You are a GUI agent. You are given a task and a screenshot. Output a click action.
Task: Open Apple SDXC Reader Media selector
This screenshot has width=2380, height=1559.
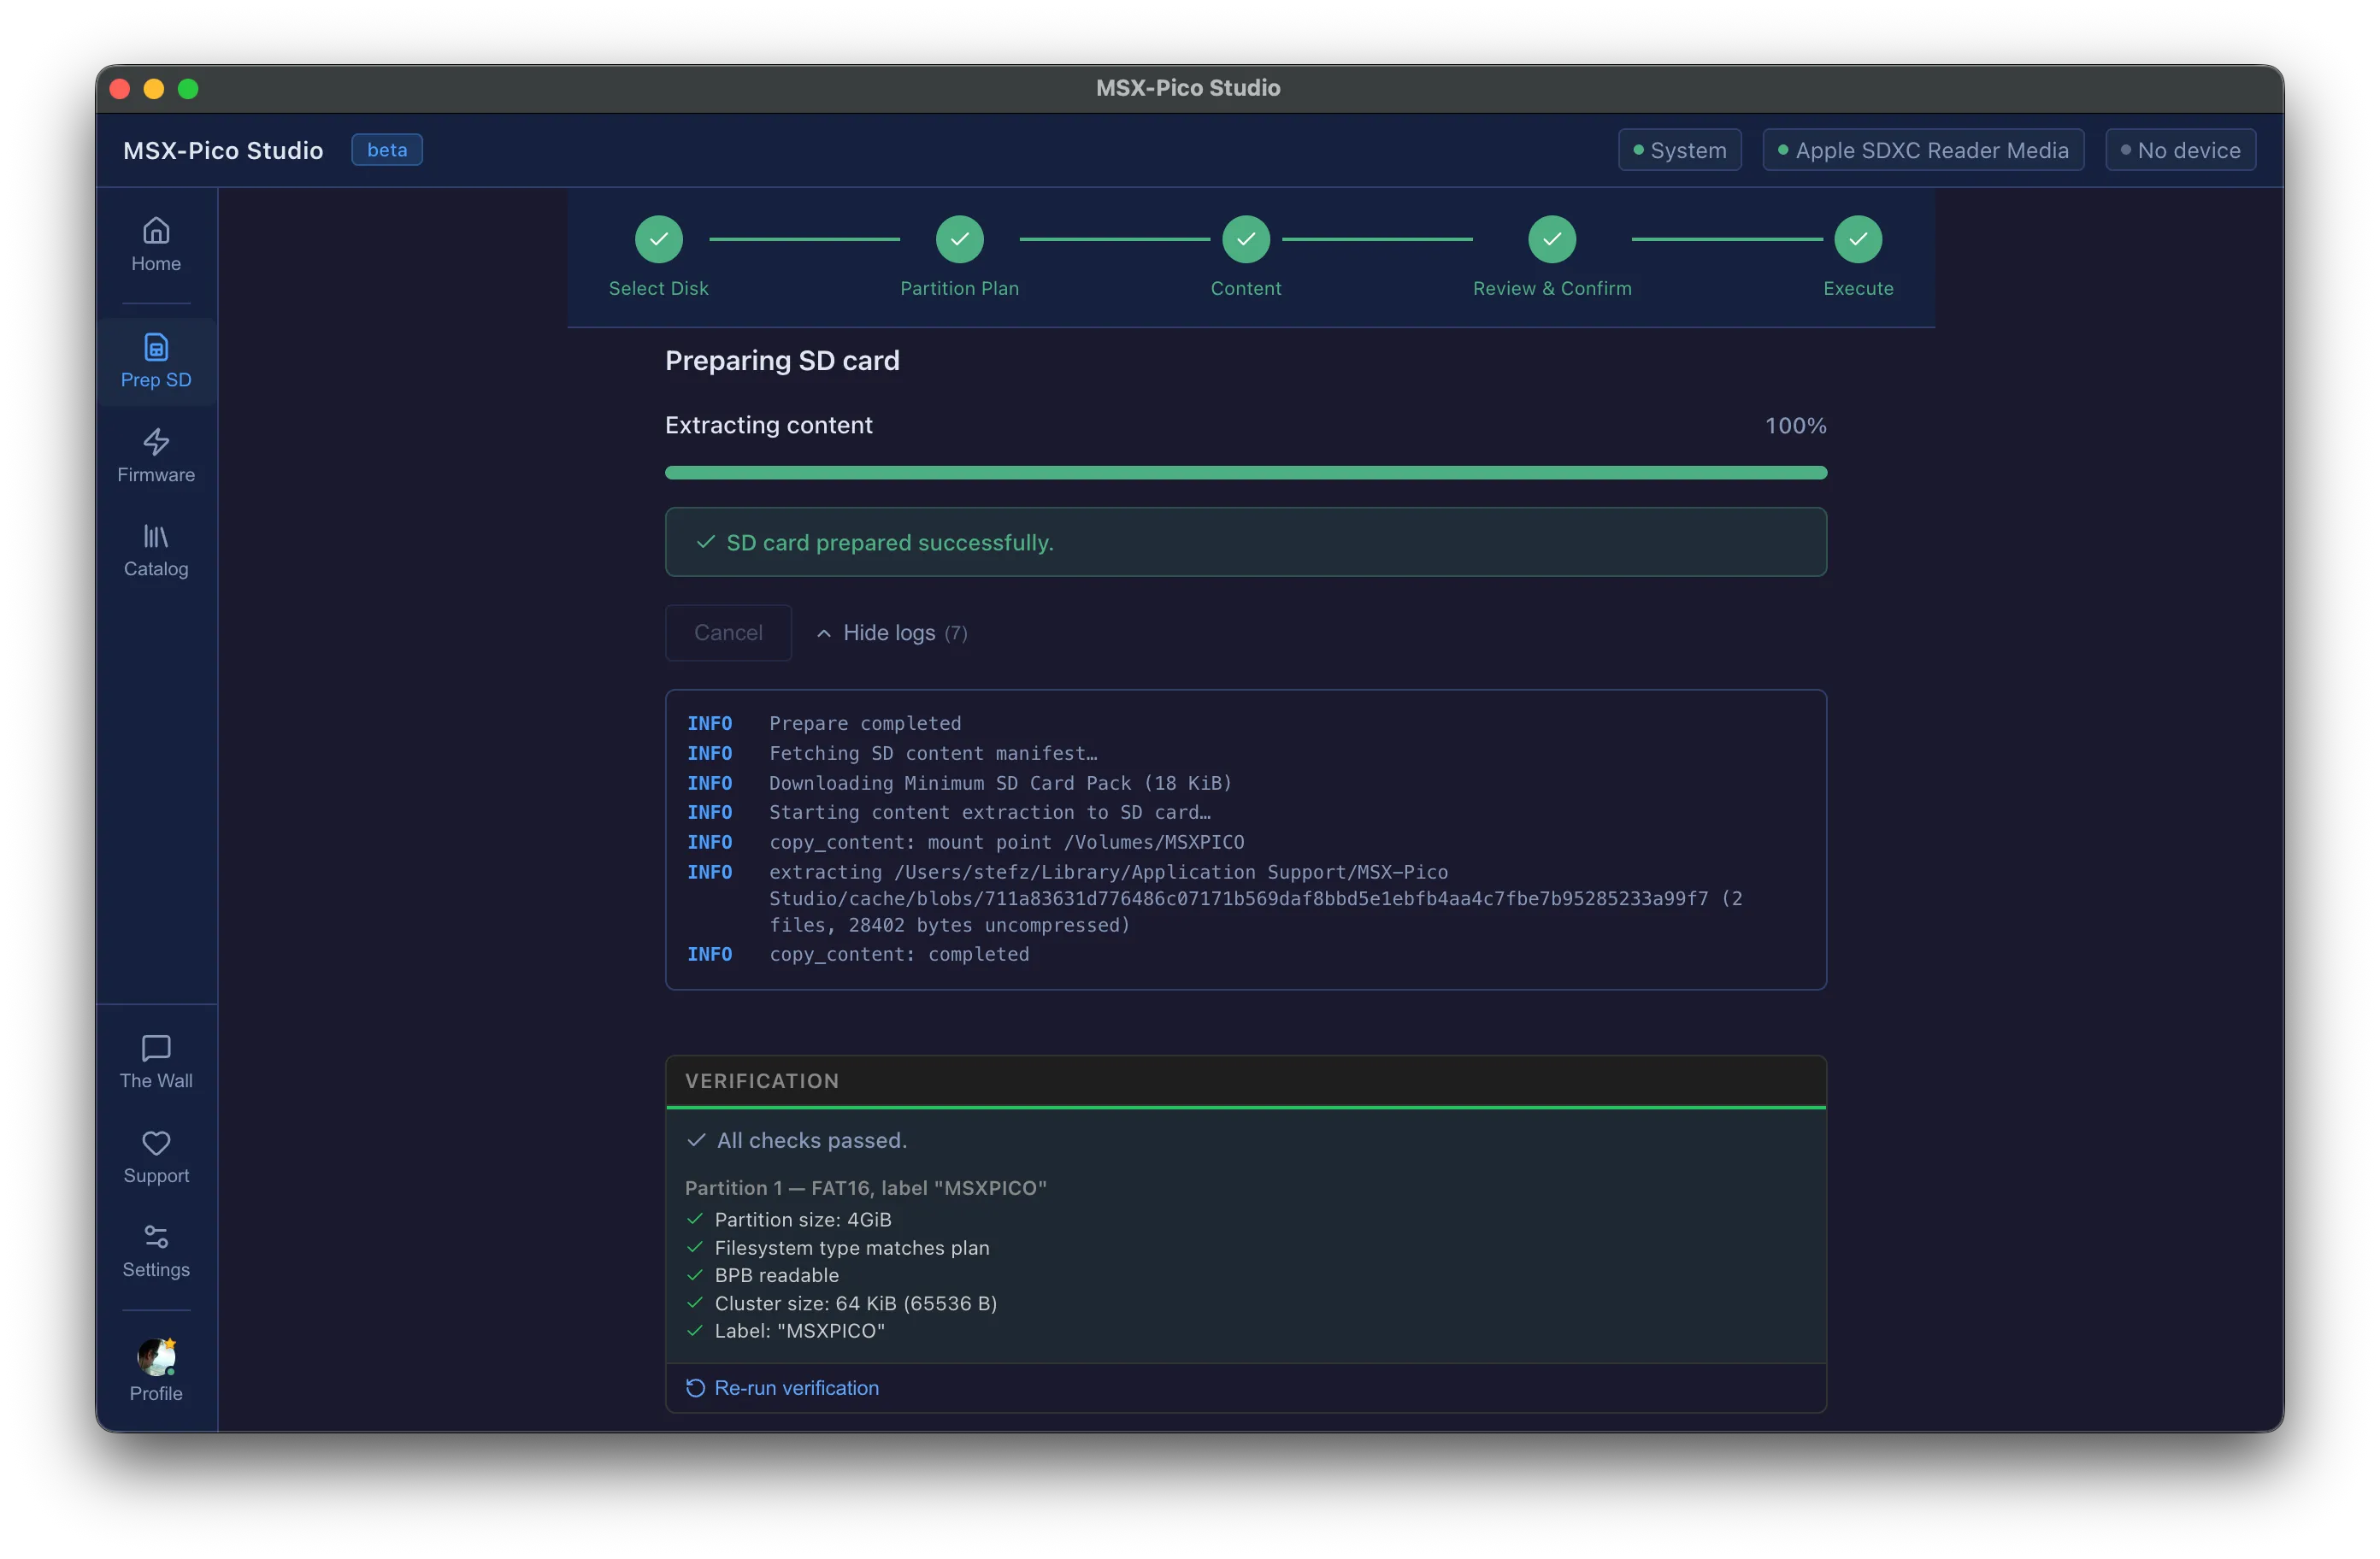click(1923, 150)
